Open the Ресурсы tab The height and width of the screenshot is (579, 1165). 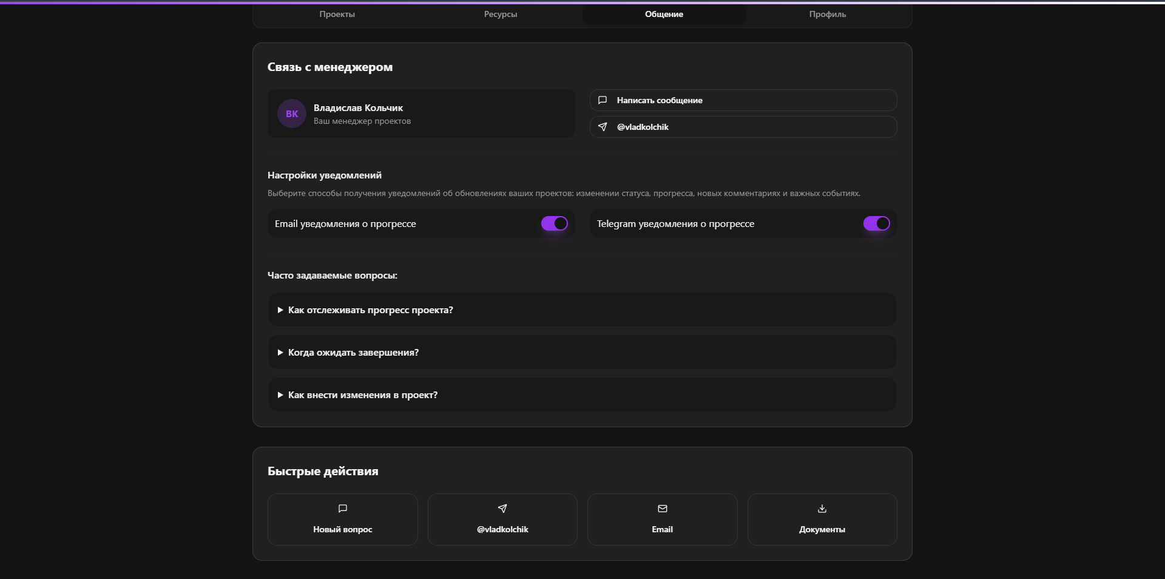[x=501, y=14]
